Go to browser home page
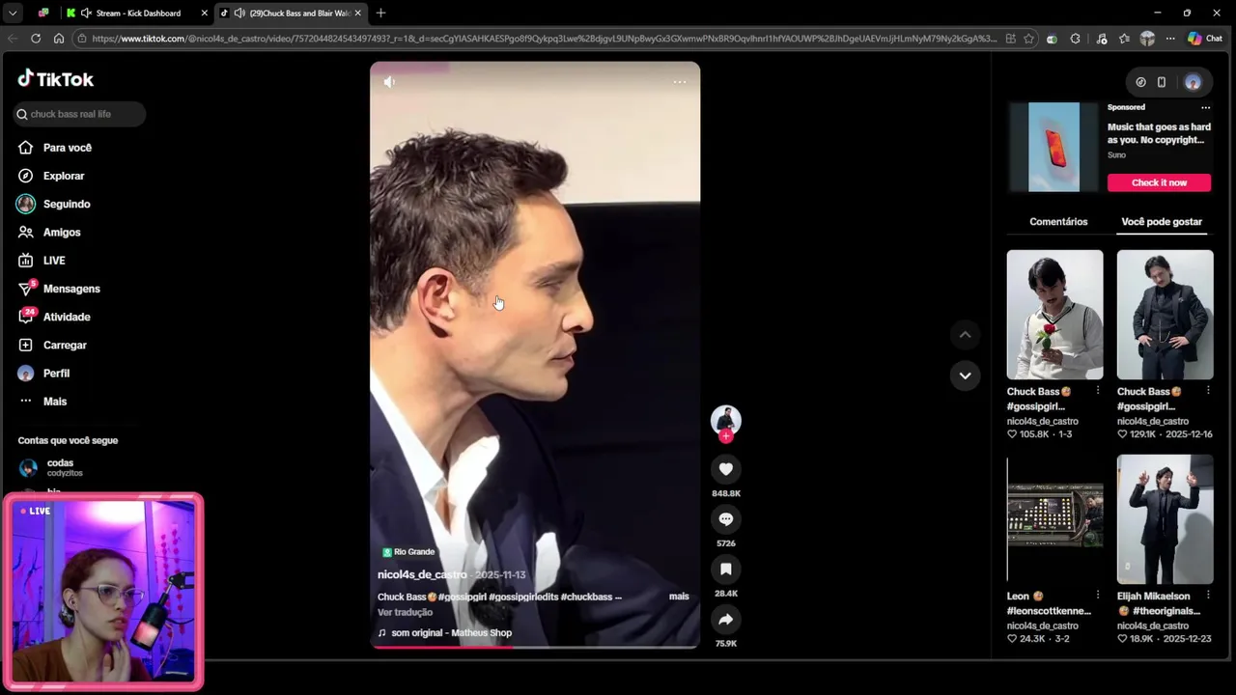This screenshot has width=1236, height=695. point(59,39)
